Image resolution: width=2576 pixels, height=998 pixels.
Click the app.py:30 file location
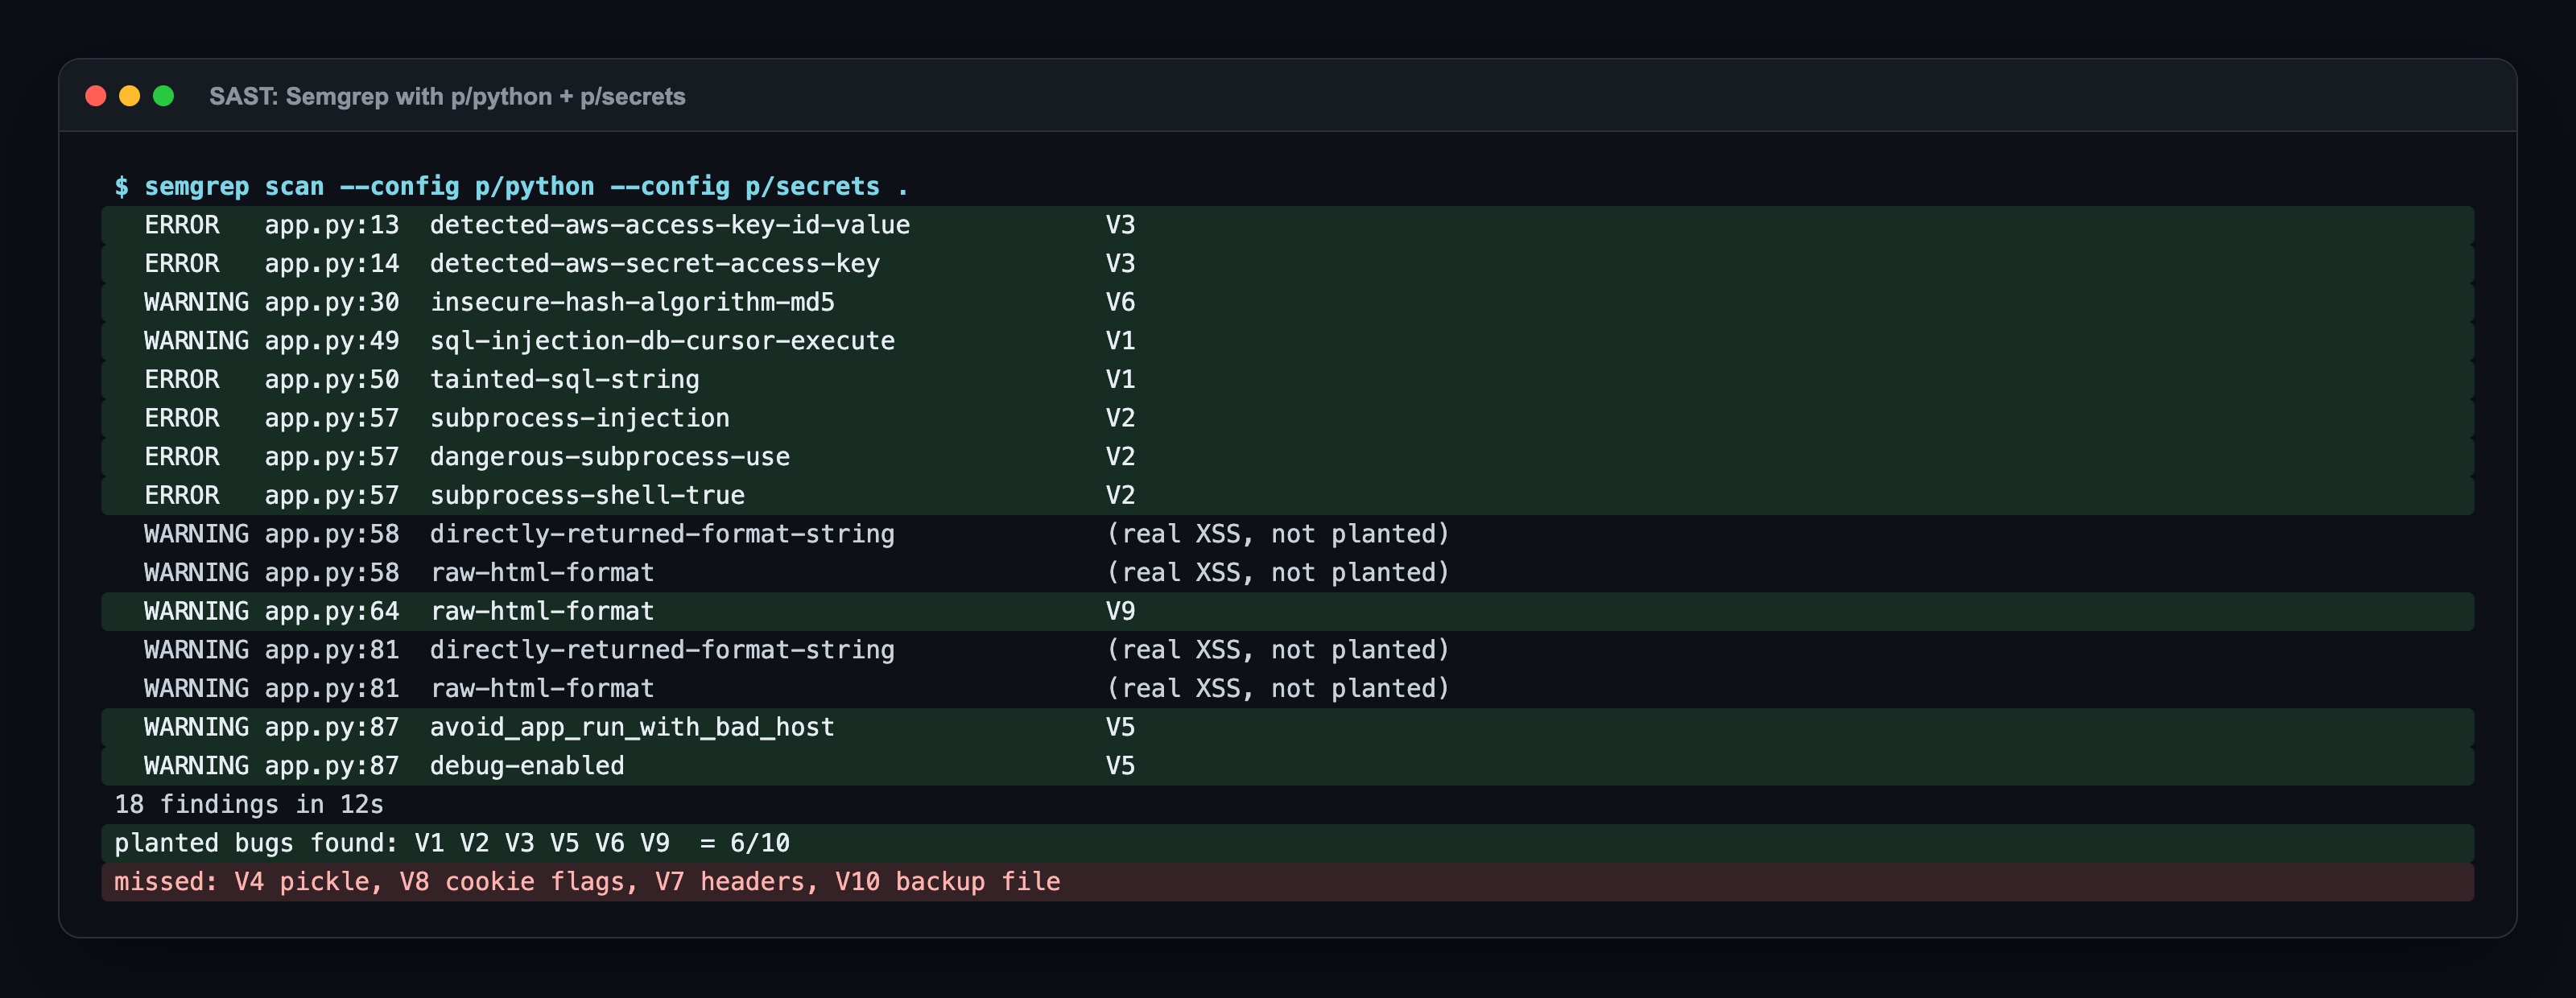pos(332,302)
